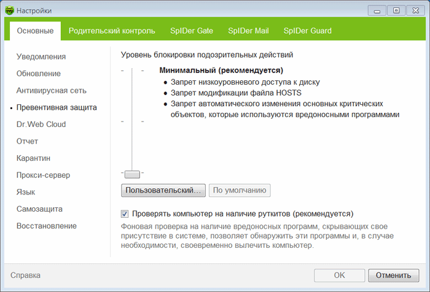Open the Отчет section
The width and height of the screenshot is (430, 292).
pyautogui.click(x=27, y=141)
